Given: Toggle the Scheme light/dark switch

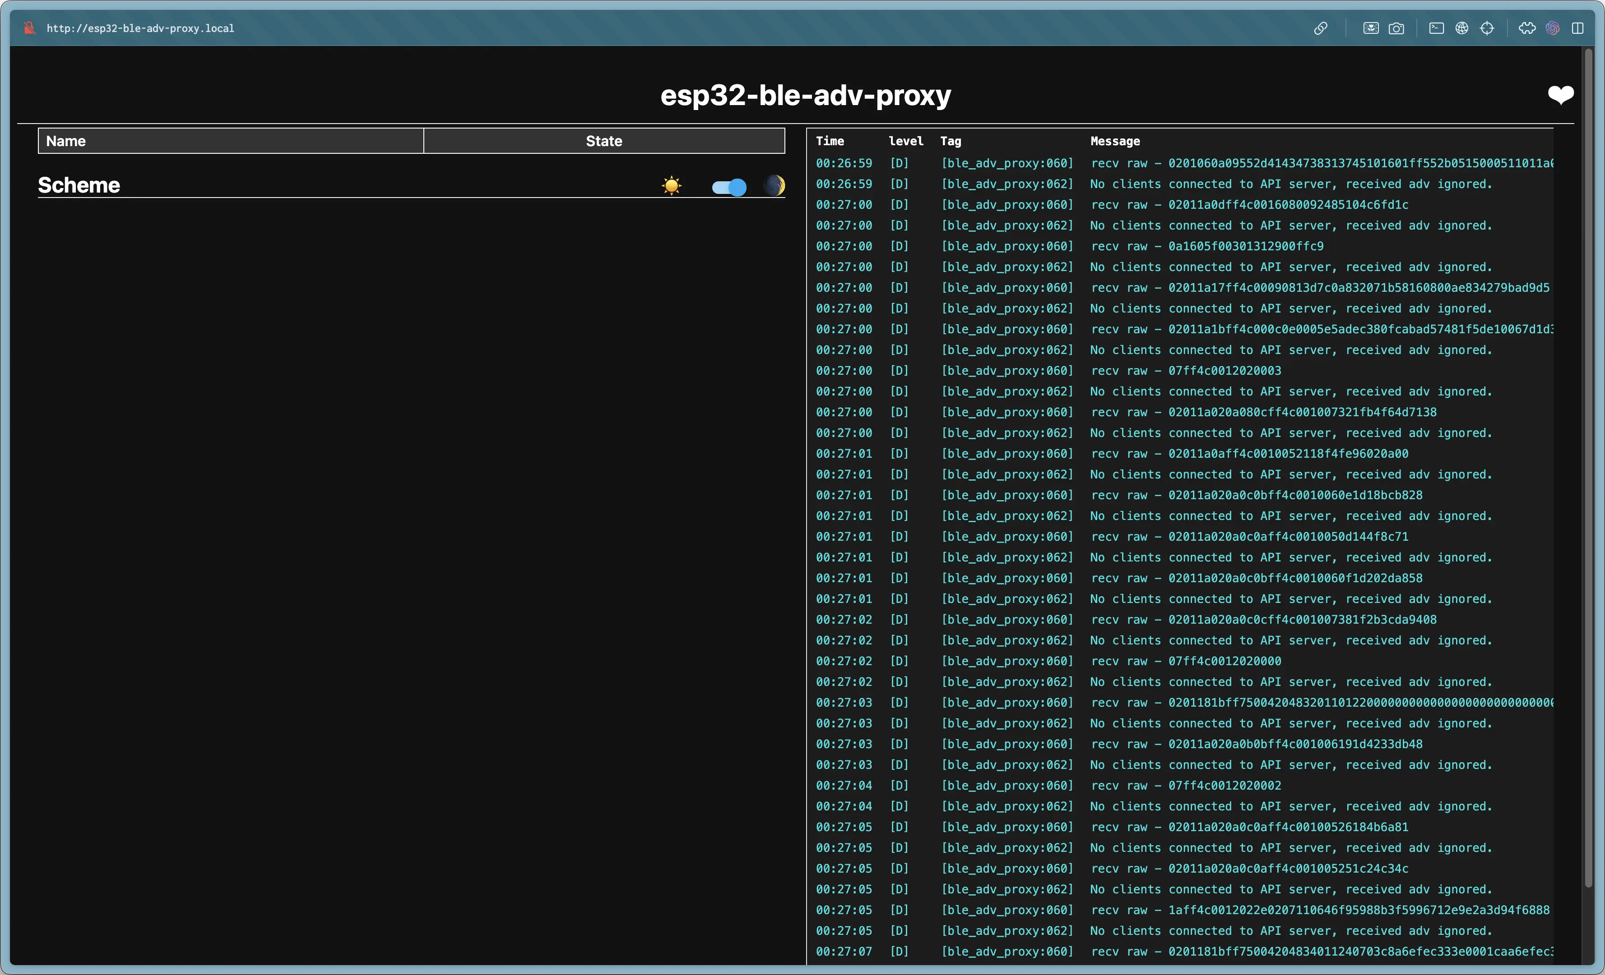Looking at the screenshot, I should 729,188.
